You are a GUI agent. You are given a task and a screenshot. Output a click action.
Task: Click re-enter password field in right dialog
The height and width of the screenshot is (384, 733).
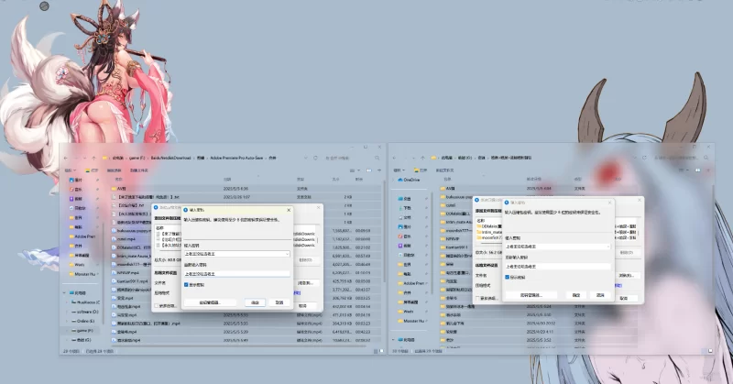click(x=558, y=267)
